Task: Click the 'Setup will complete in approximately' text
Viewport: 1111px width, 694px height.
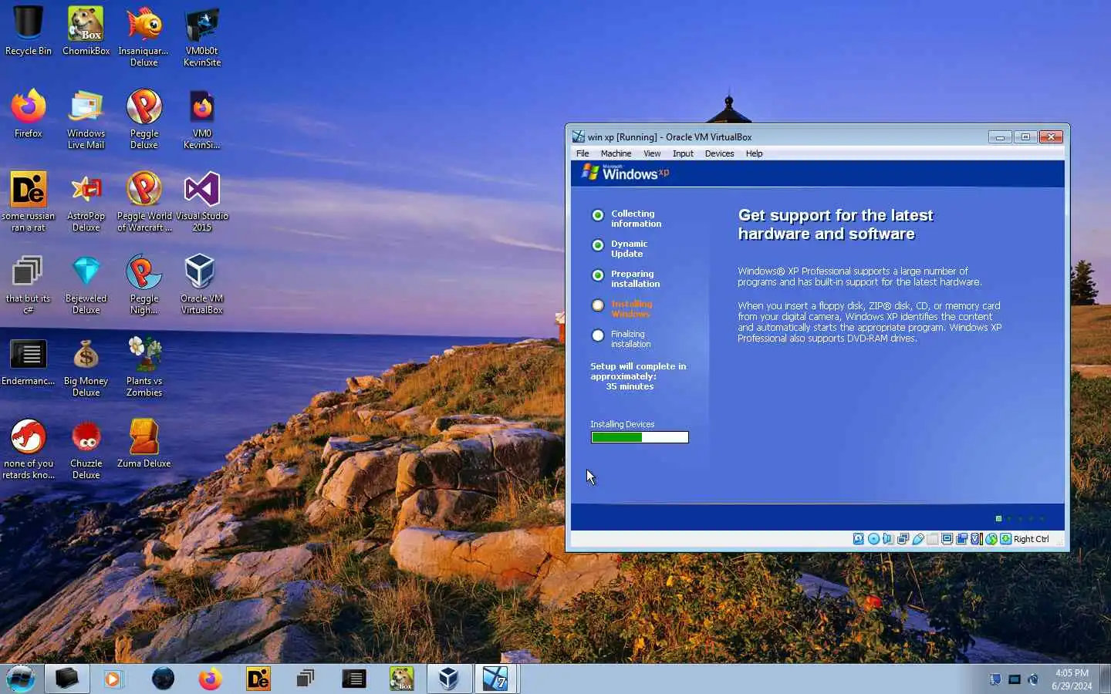Action: [x=638, y=372]
